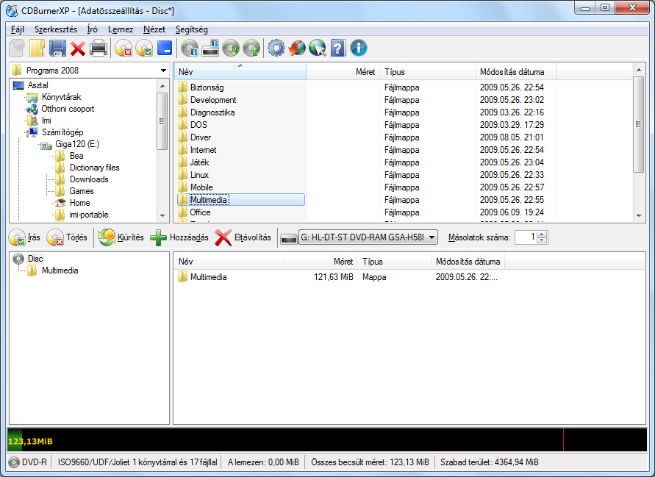Click the settings gear toolbar icon
The width and height of the screenshot is (655, 477).
click(x=276, y=49)
